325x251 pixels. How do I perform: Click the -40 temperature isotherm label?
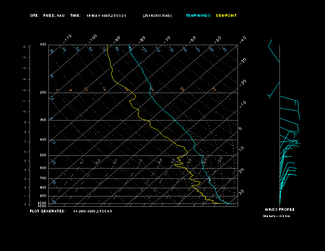tap(243, 39)
